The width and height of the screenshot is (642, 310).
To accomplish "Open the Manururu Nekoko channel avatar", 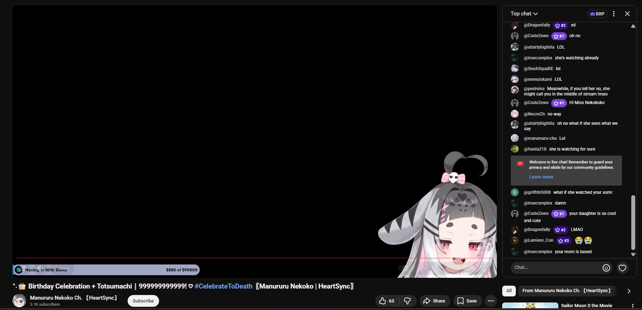I will click(19, 301).
